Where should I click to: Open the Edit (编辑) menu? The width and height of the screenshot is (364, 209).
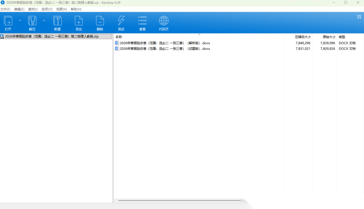[x=19, y=9]
